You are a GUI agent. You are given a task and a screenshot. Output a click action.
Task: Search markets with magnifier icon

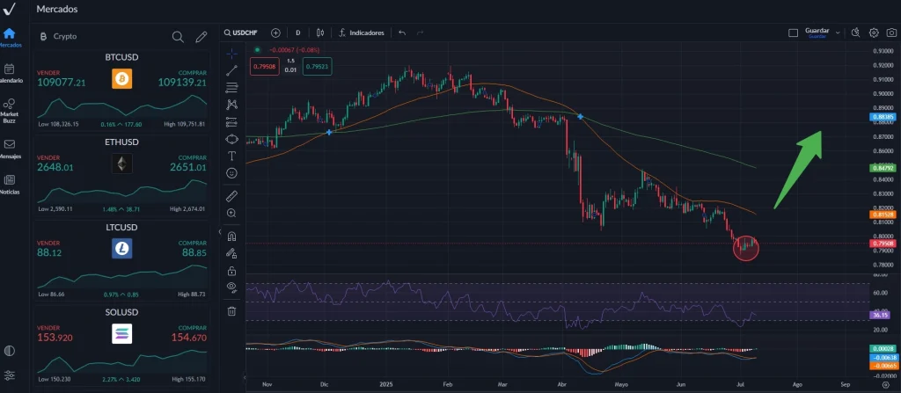(x=178, y=37)
